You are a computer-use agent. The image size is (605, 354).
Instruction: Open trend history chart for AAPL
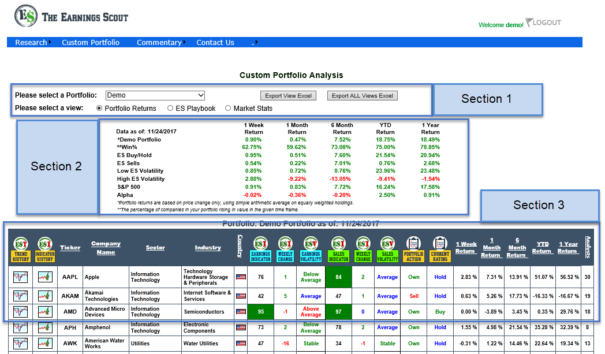tap(20, 277)
